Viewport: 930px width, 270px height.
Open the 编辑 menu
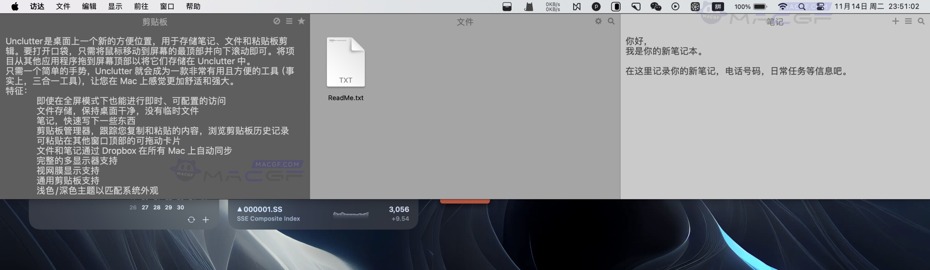[89, 7]
